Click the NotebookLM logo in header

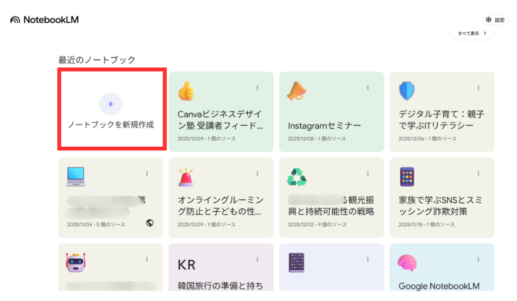pos(44,20)
